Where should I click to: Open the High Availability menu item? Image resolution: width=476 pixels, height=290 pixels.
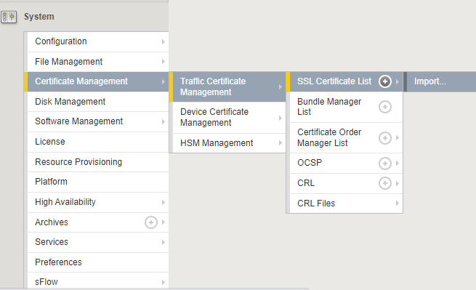coord(98,202)
